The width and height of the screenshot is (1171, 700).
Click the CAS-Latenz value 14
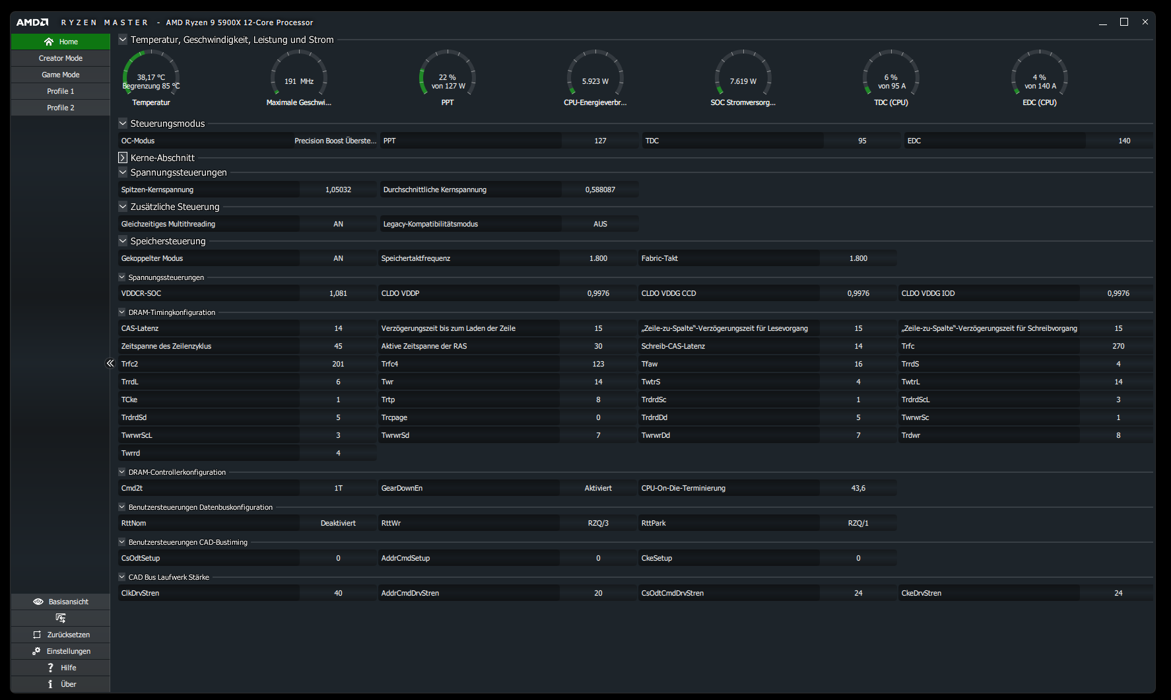[338, 328]
